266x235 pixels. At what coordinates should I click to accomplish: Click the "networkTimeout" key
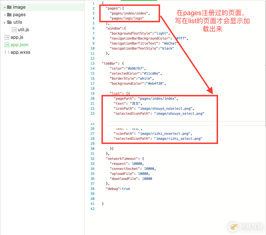[122, 159]
